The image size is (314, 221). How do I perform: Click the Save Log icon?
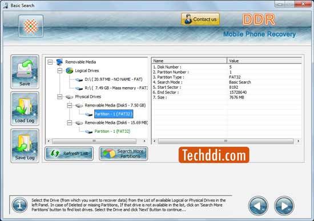(25, 145)
